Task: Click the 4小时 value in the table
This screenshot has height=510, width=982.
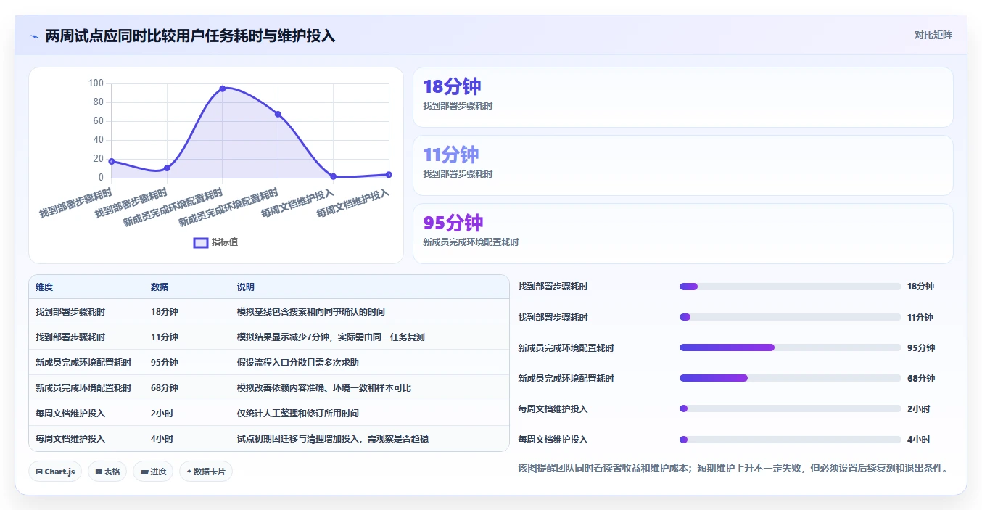Action: [162, 439]
